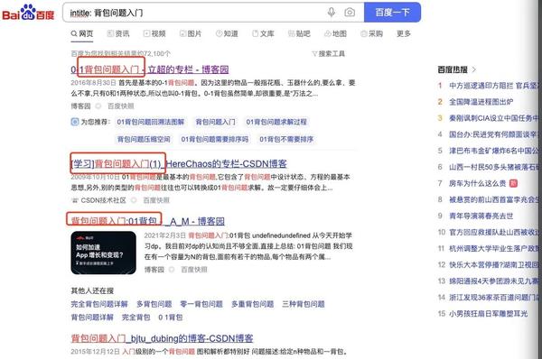Open hot search 山西一村民50多头猪
Viewport: 542px width, 359px height.
coord(493,167)
